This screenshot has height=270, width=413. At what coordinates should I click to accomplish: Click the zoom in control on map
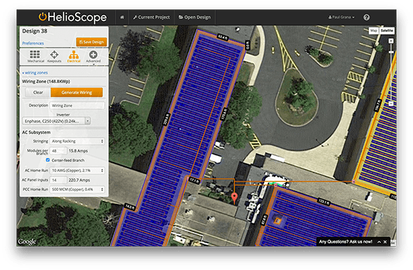click(391, 41)
